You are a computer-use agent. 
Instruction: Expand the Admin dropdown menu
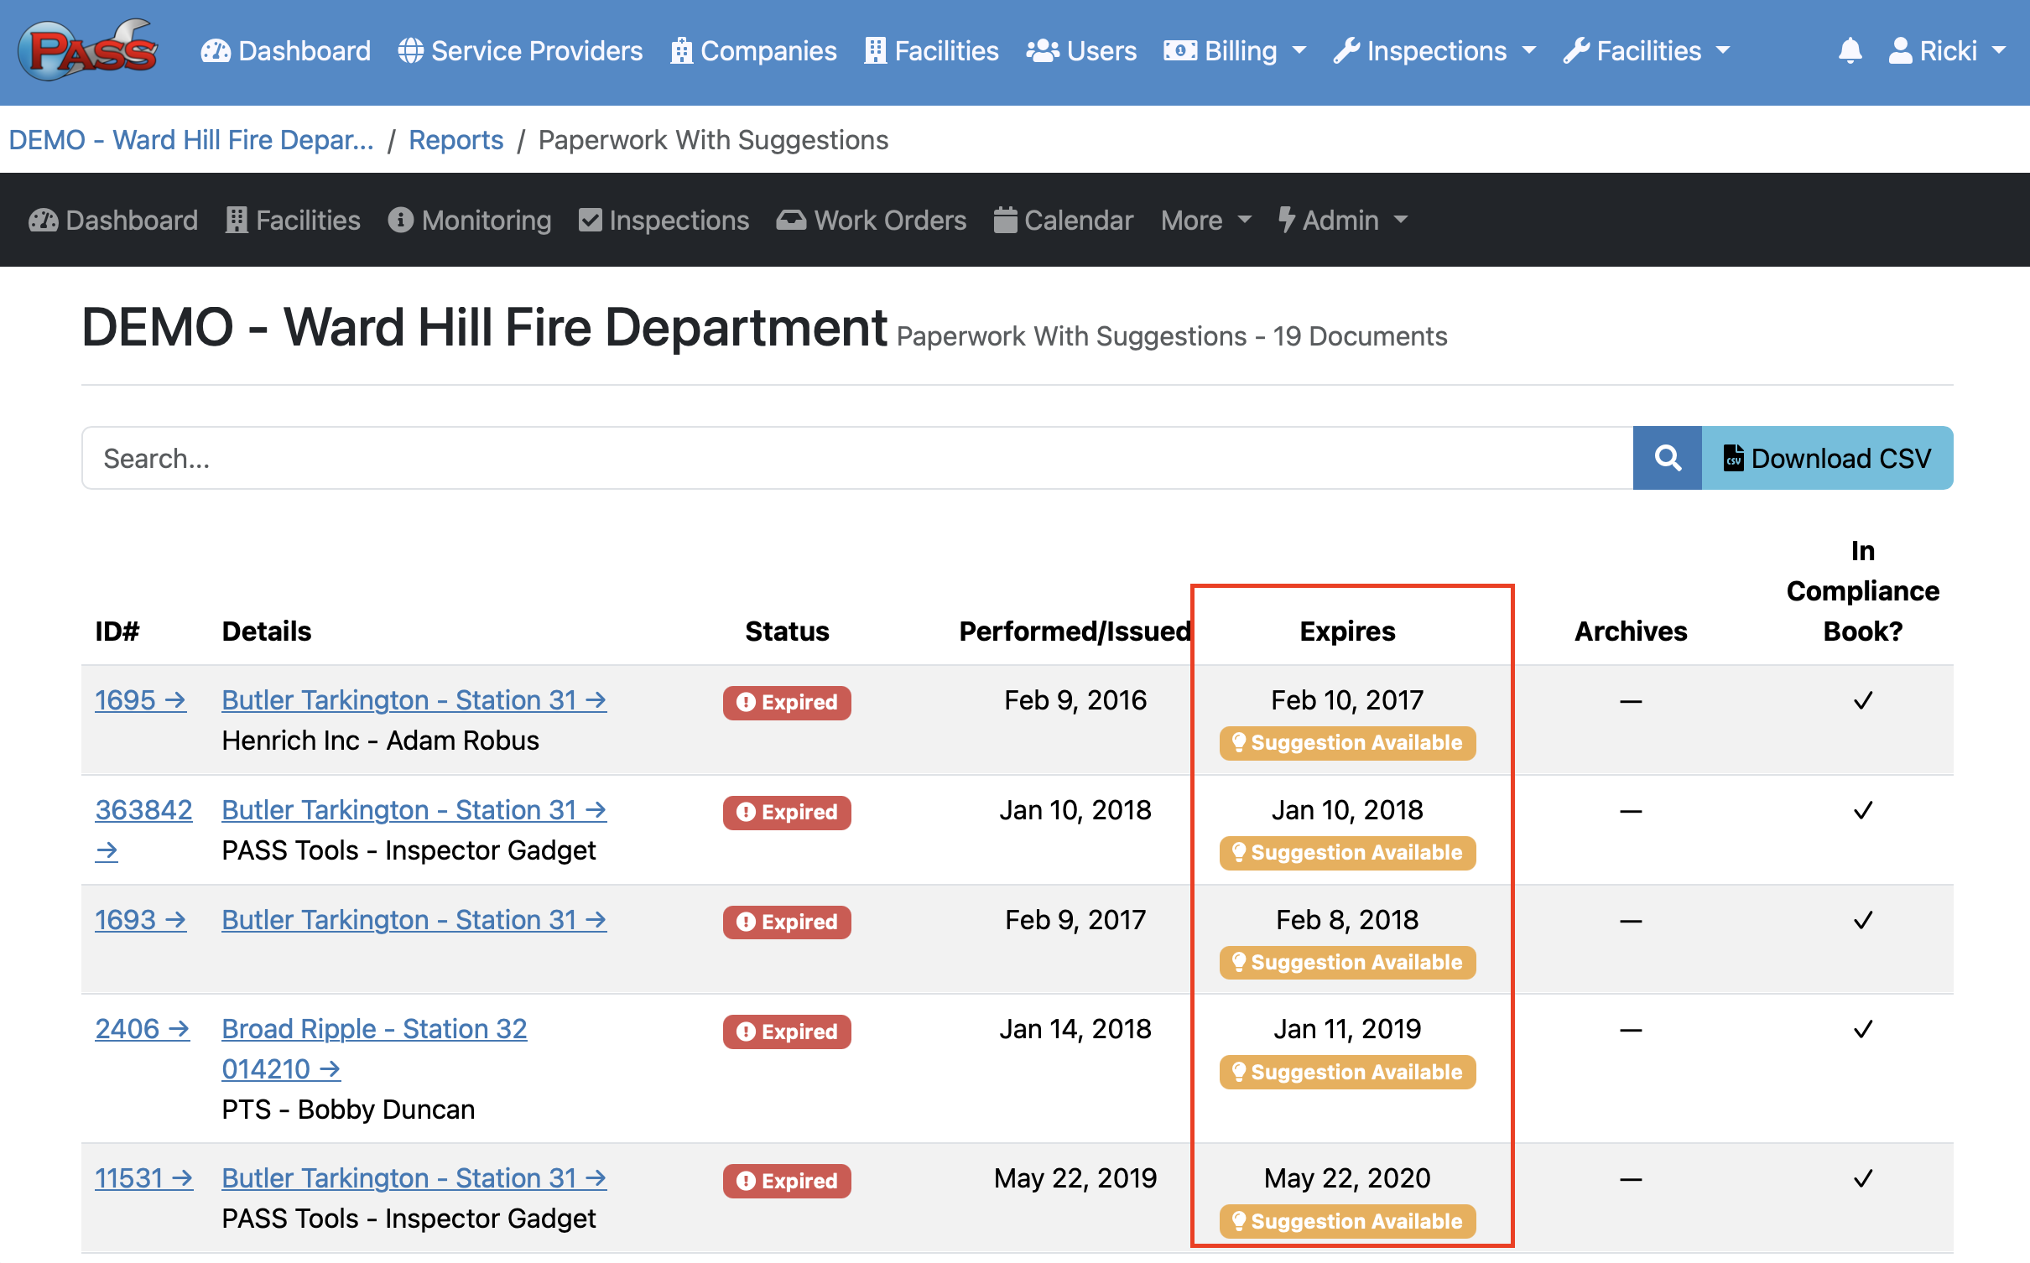pyautogui.click(x=1341, y=221)
